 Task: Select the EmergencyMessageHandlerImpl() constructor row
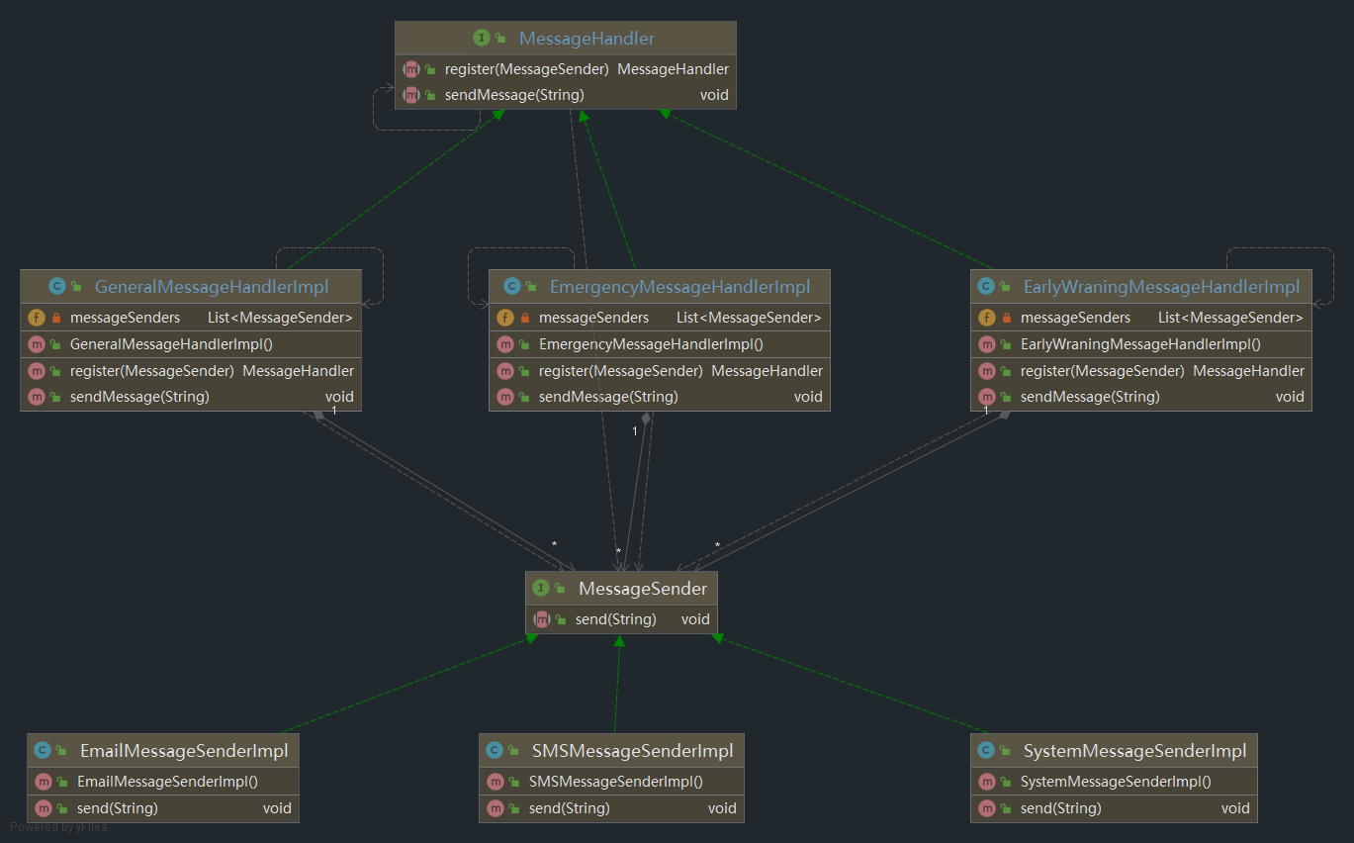point(651,344)
